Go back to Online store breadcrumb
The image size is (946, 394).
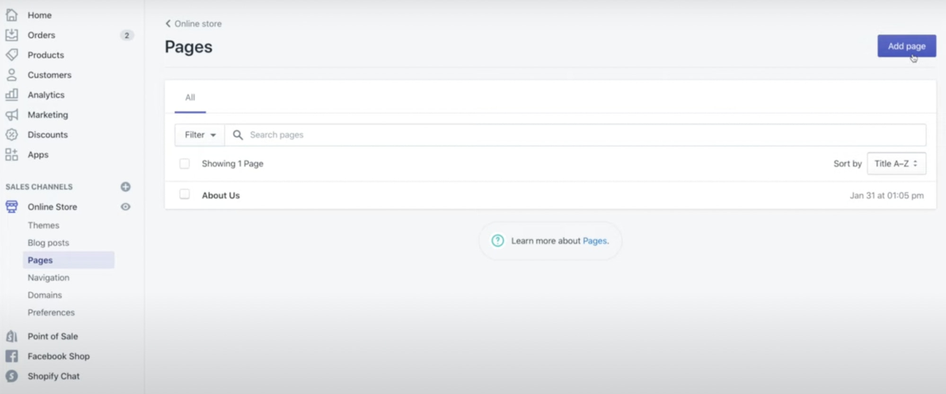[194, 24]
